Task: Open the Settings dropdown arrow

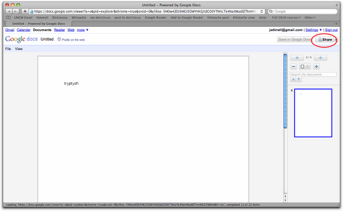Action: click(321, 30)
